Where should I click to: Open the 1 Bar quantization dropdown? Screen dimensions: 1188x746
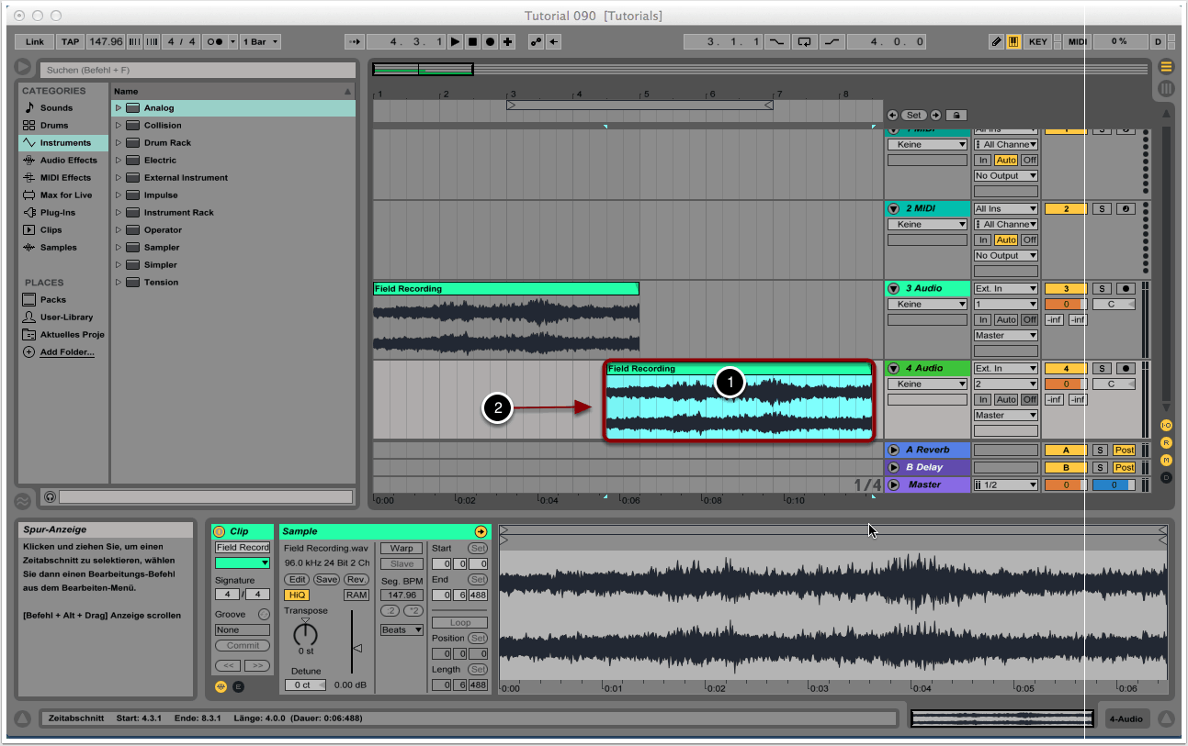click(x=260, y=42)
